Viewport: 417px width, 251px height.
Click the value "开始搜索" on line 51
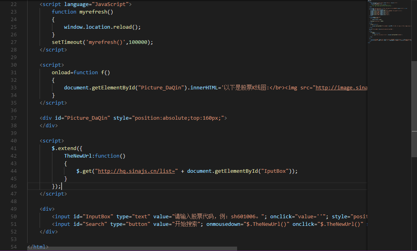(186, 224)
